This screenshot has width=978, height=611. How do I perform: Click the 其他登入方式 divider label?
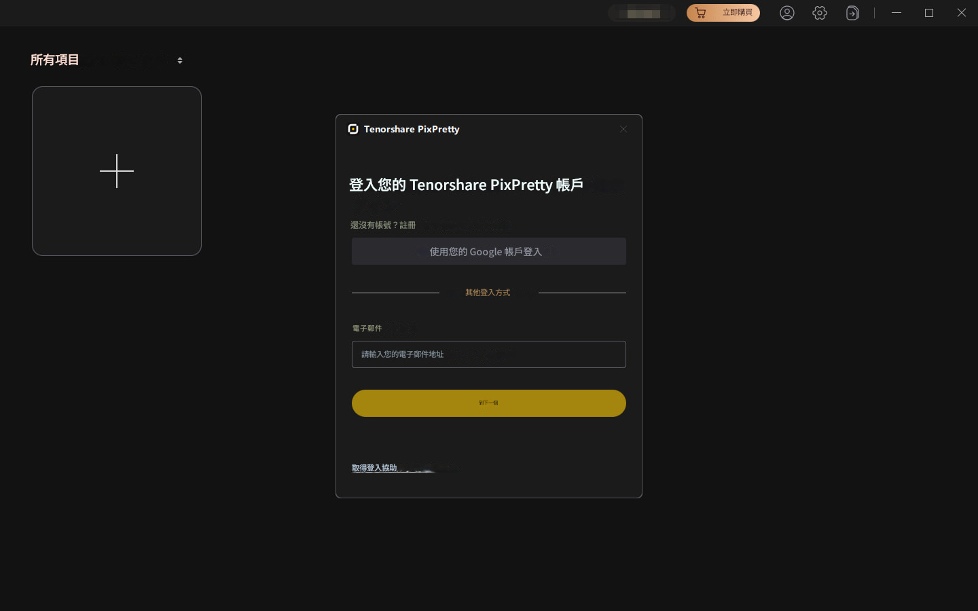[488, 293]
